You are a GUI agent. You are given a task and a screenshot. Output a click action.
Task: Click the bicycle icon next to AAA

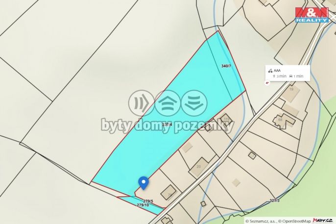270,71
